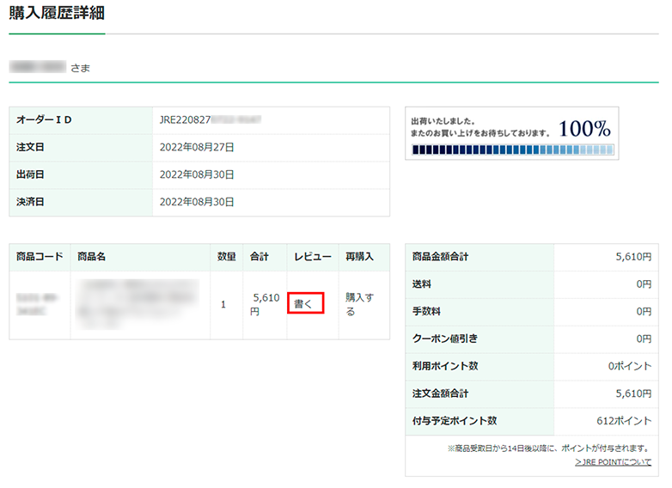Image resolution: width=672 pixels, height=488 pixels.
Task: Click the 商品コード column header
Action: coord(40,257)
